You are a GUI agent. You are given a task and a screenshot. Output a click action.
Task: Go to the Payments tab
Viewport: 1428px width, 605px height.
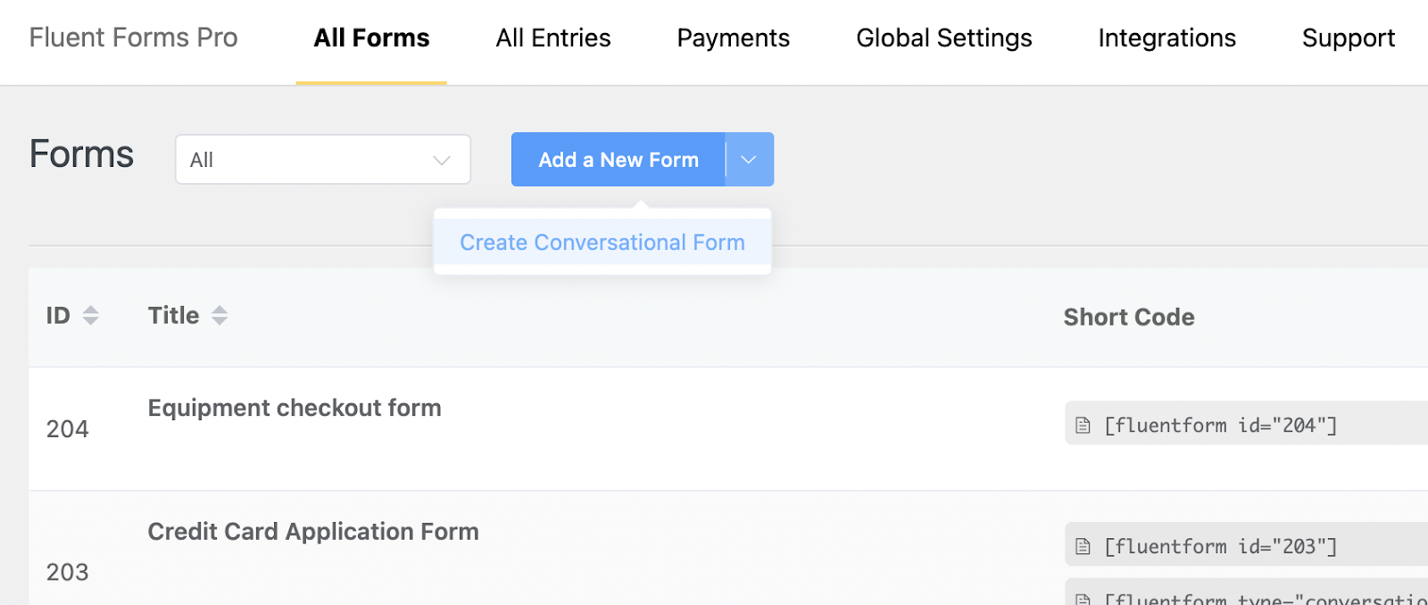click(733, 38)
